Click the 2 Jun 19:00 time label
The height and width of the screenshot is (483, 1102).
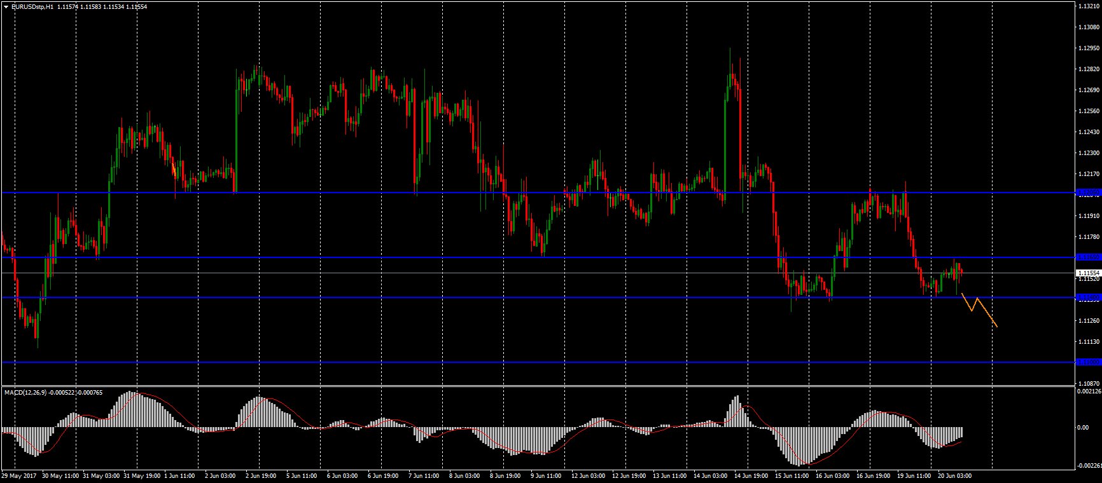pos(260,475)
